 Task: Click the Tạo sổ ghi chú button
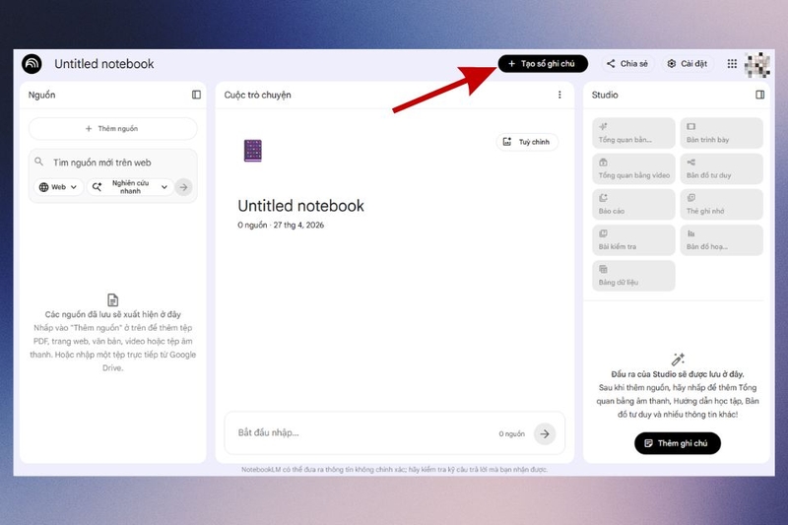coord(543,64)
